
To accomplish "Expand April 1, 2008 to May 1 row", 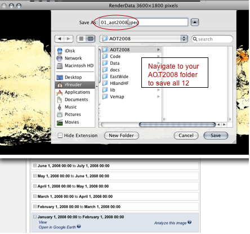I will click(35, 186).
